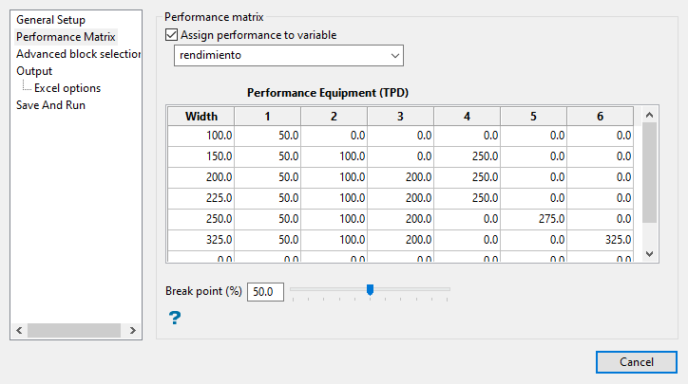Open Excel options under Output
Viewport: 688px width, 384px height.
click(x=67, y=88)
